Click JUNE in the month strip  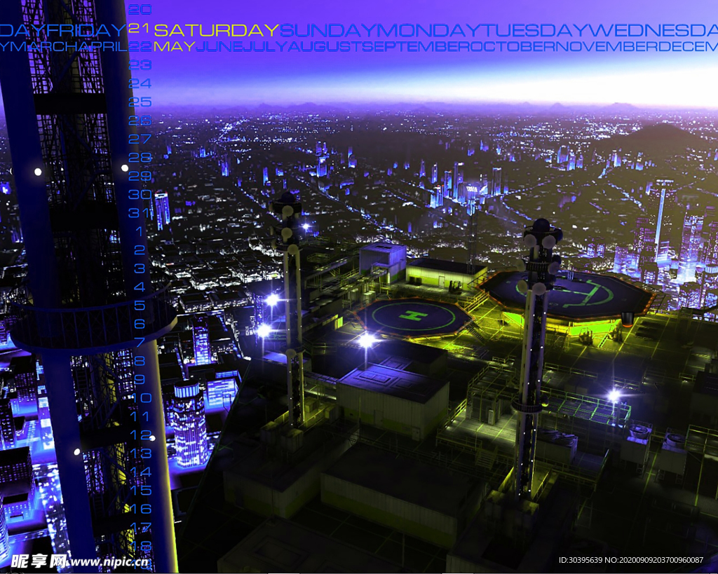click(219, 47)
